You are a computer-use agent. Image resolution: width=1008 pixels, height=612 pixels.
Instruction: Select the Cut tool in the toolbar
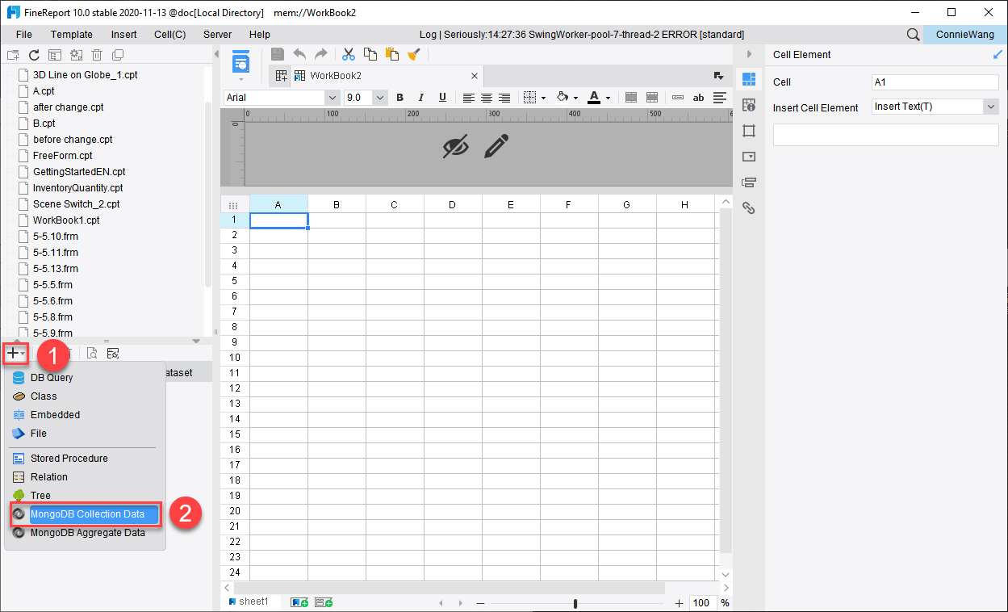348,54
